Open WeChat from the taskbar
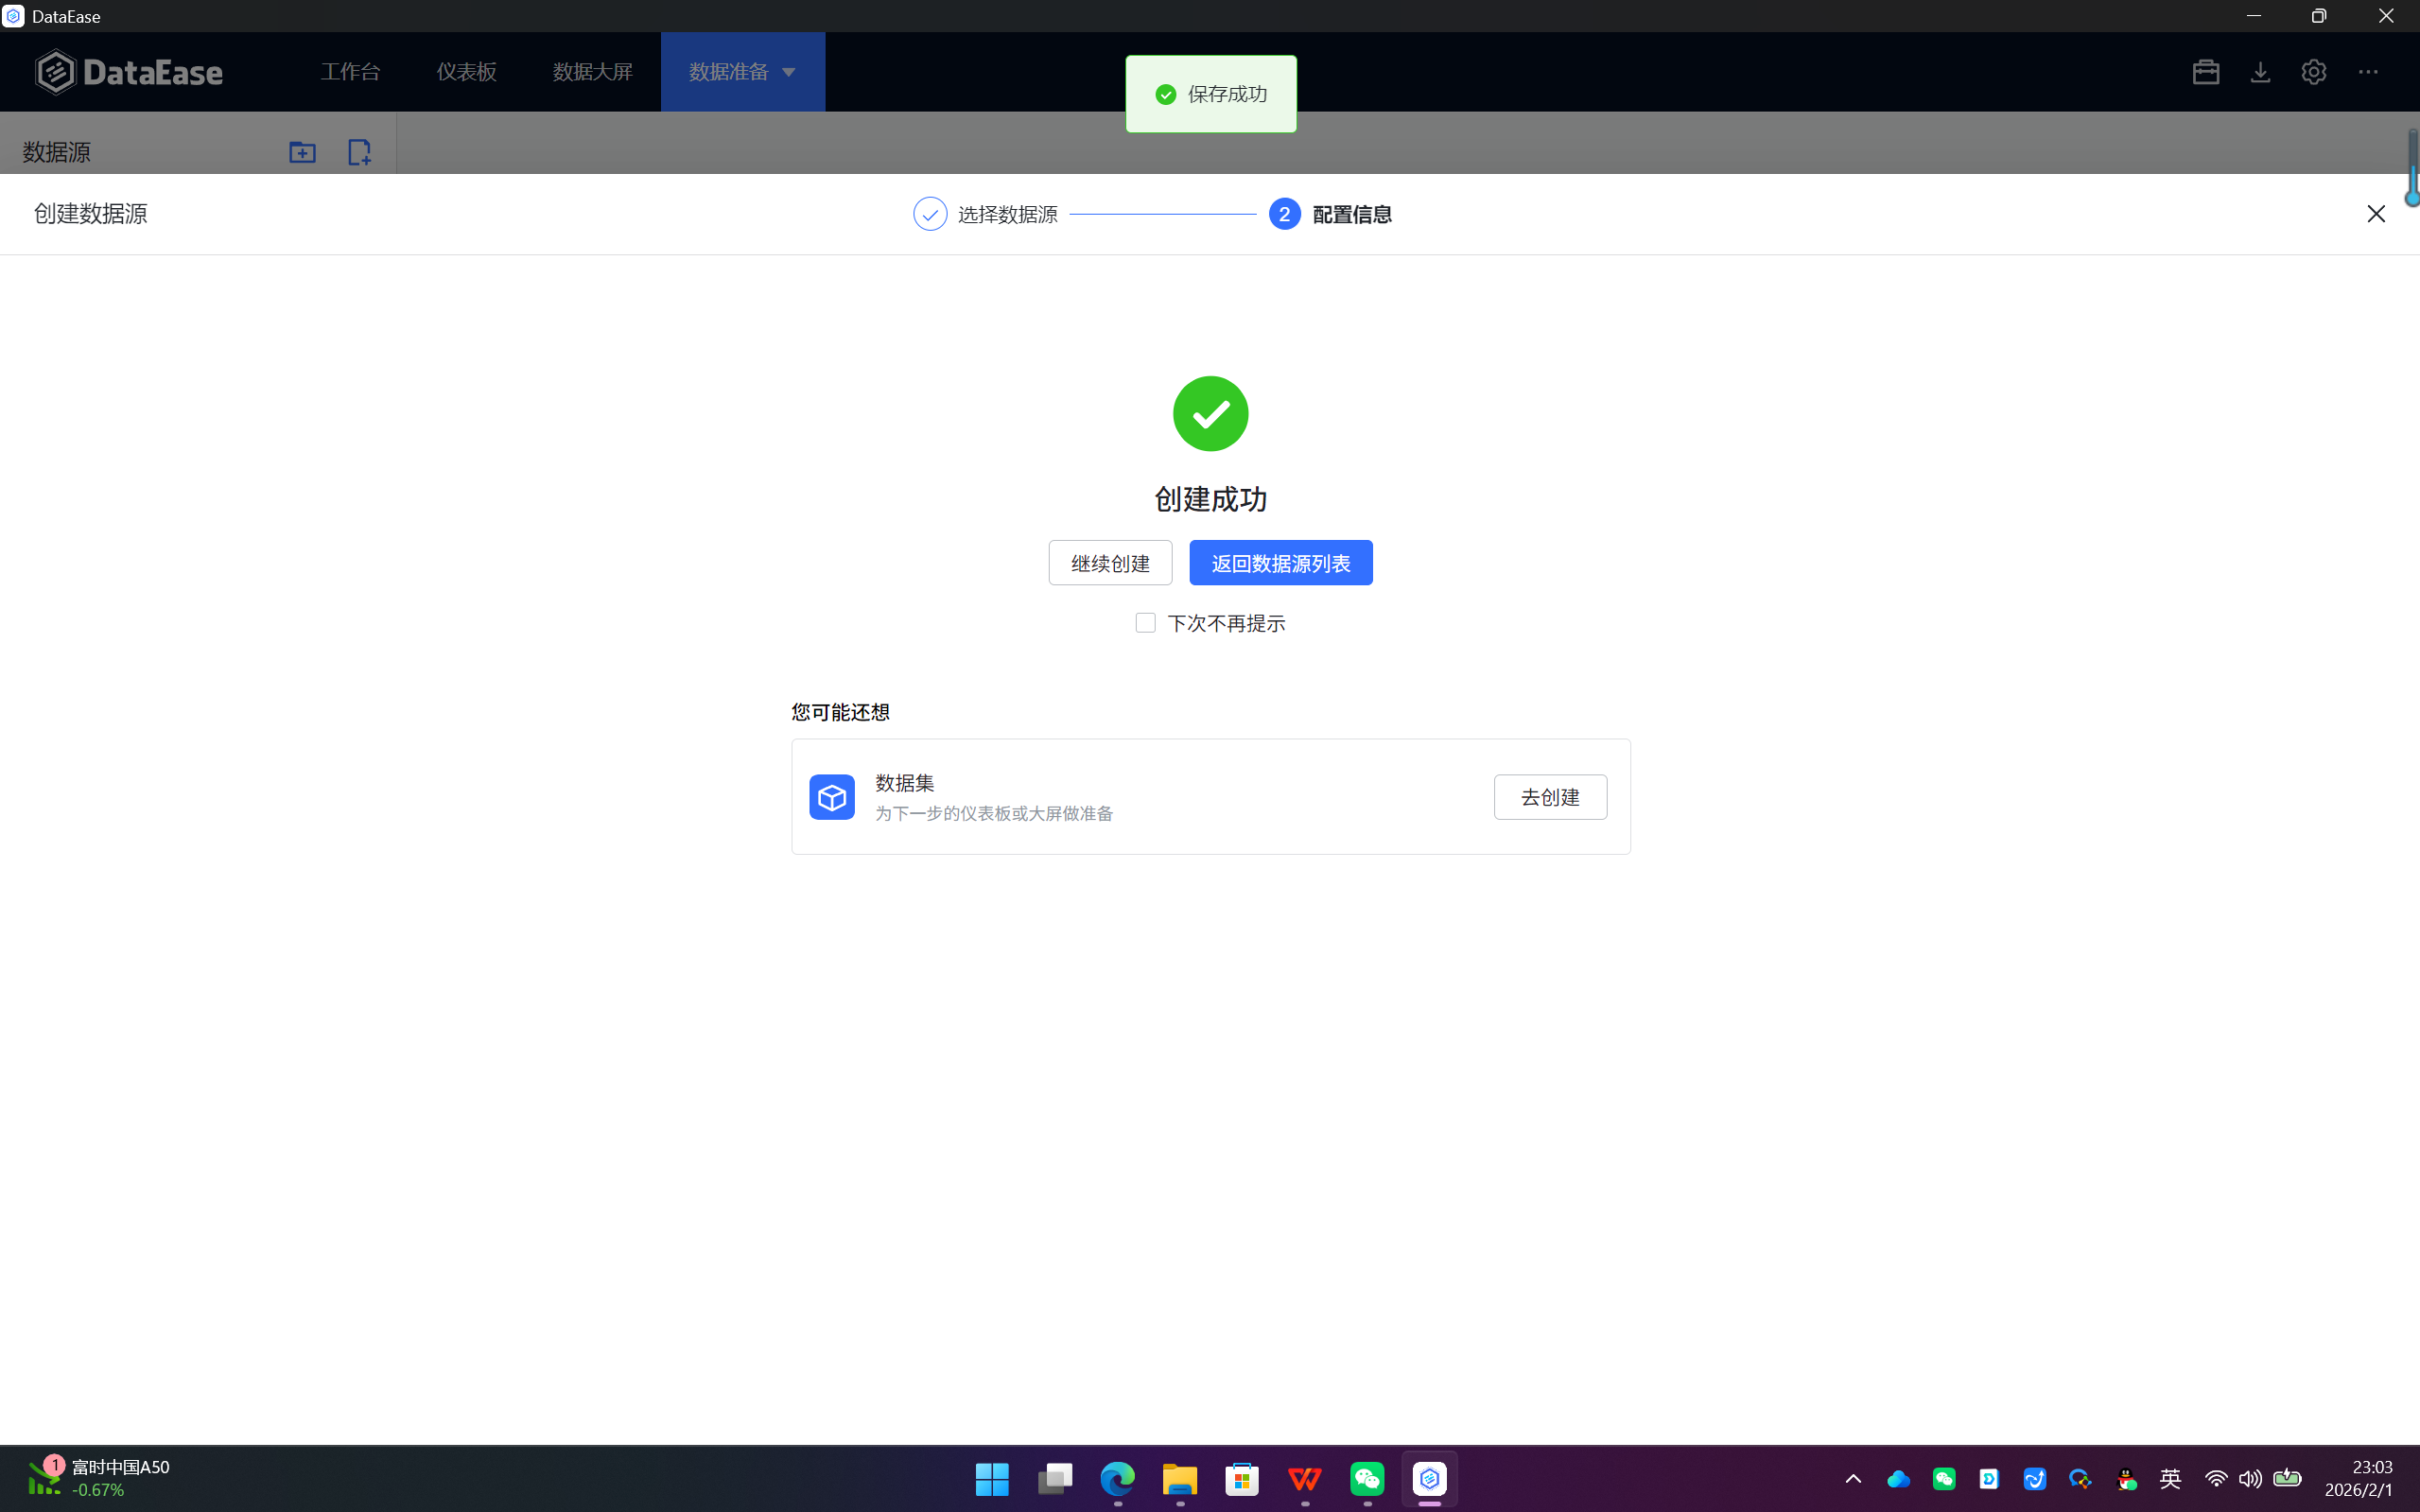 (1367, 1479)
